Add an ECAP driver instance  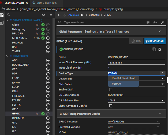coord(48,78)
